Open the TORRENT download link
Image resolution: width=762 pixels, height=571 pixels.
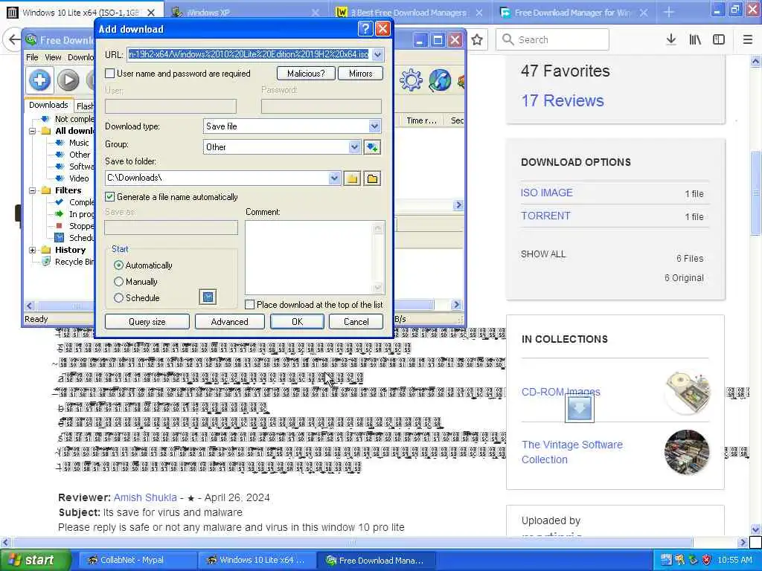point(545,216)
